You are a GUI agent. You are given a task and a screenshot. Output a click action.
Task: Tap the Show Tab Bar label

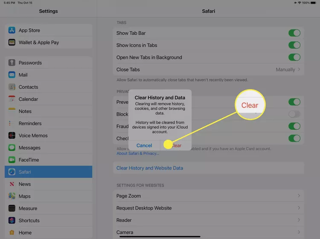point(131,33)
